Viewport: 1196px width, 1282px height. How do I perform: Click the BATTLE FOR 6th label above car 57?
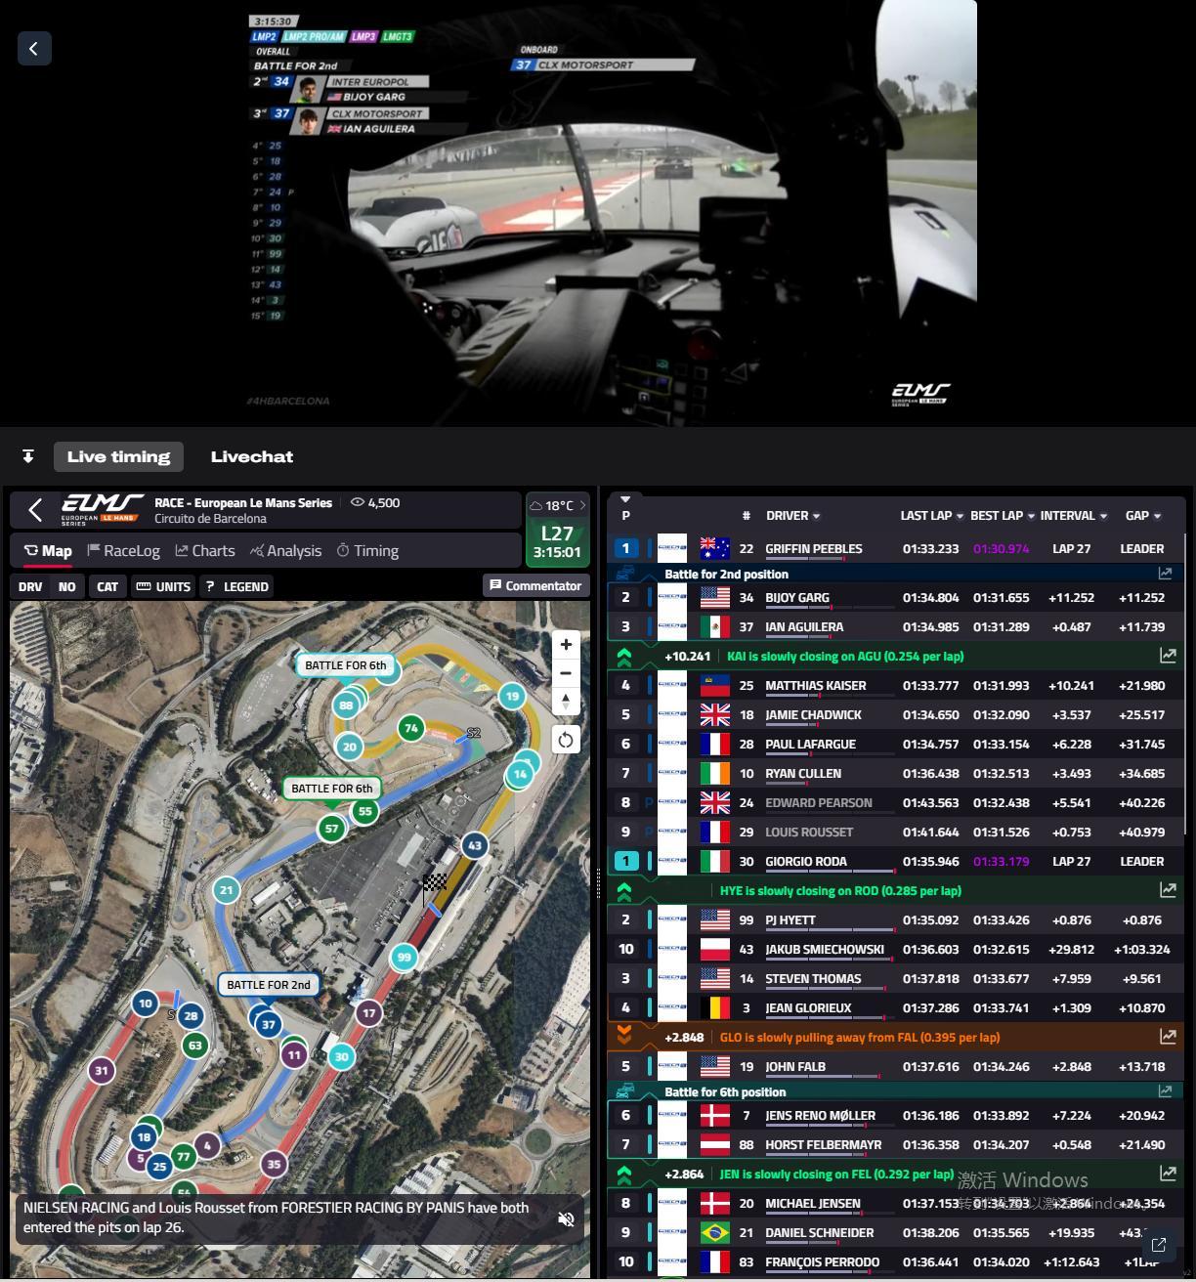[331, 788]
